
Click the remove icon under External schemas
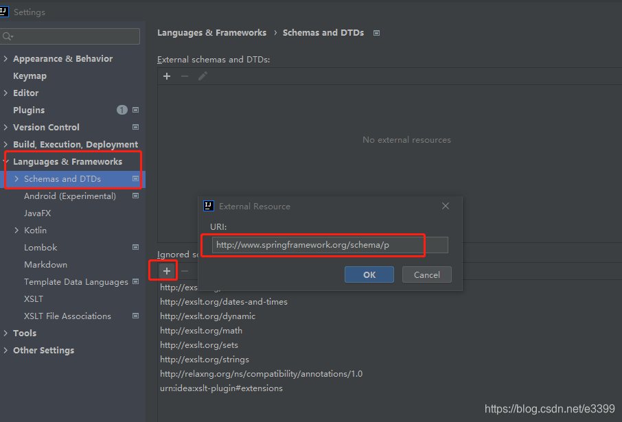click(185, 76)
